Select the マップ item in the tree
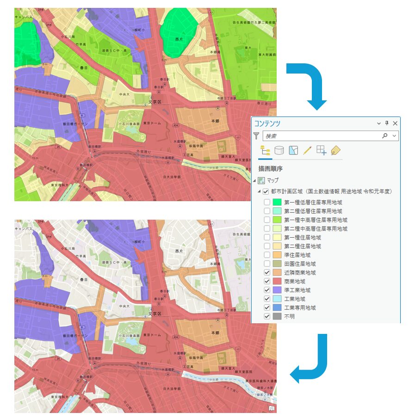 click(273, 180)
